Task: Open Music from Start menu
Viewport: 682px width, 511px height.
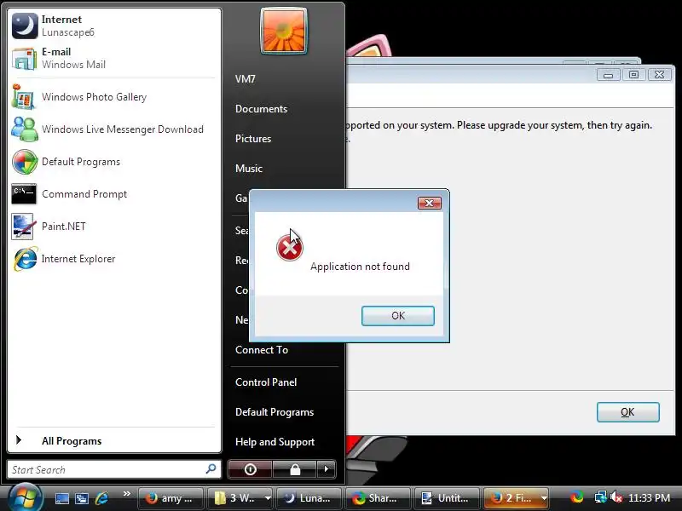Action: tap(249, 168)
